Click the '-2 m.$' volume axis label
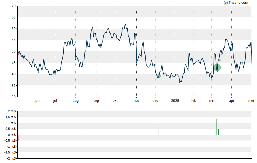 (12, 158)
